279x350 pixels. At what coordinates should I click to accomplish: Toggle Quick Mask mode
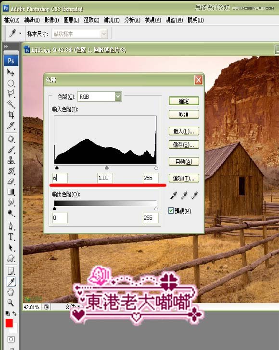coord(11,339)
